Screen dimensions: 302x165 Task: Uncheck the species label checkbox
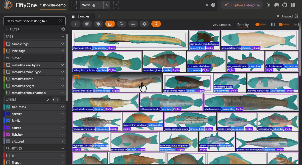click(x=8, y=114)
